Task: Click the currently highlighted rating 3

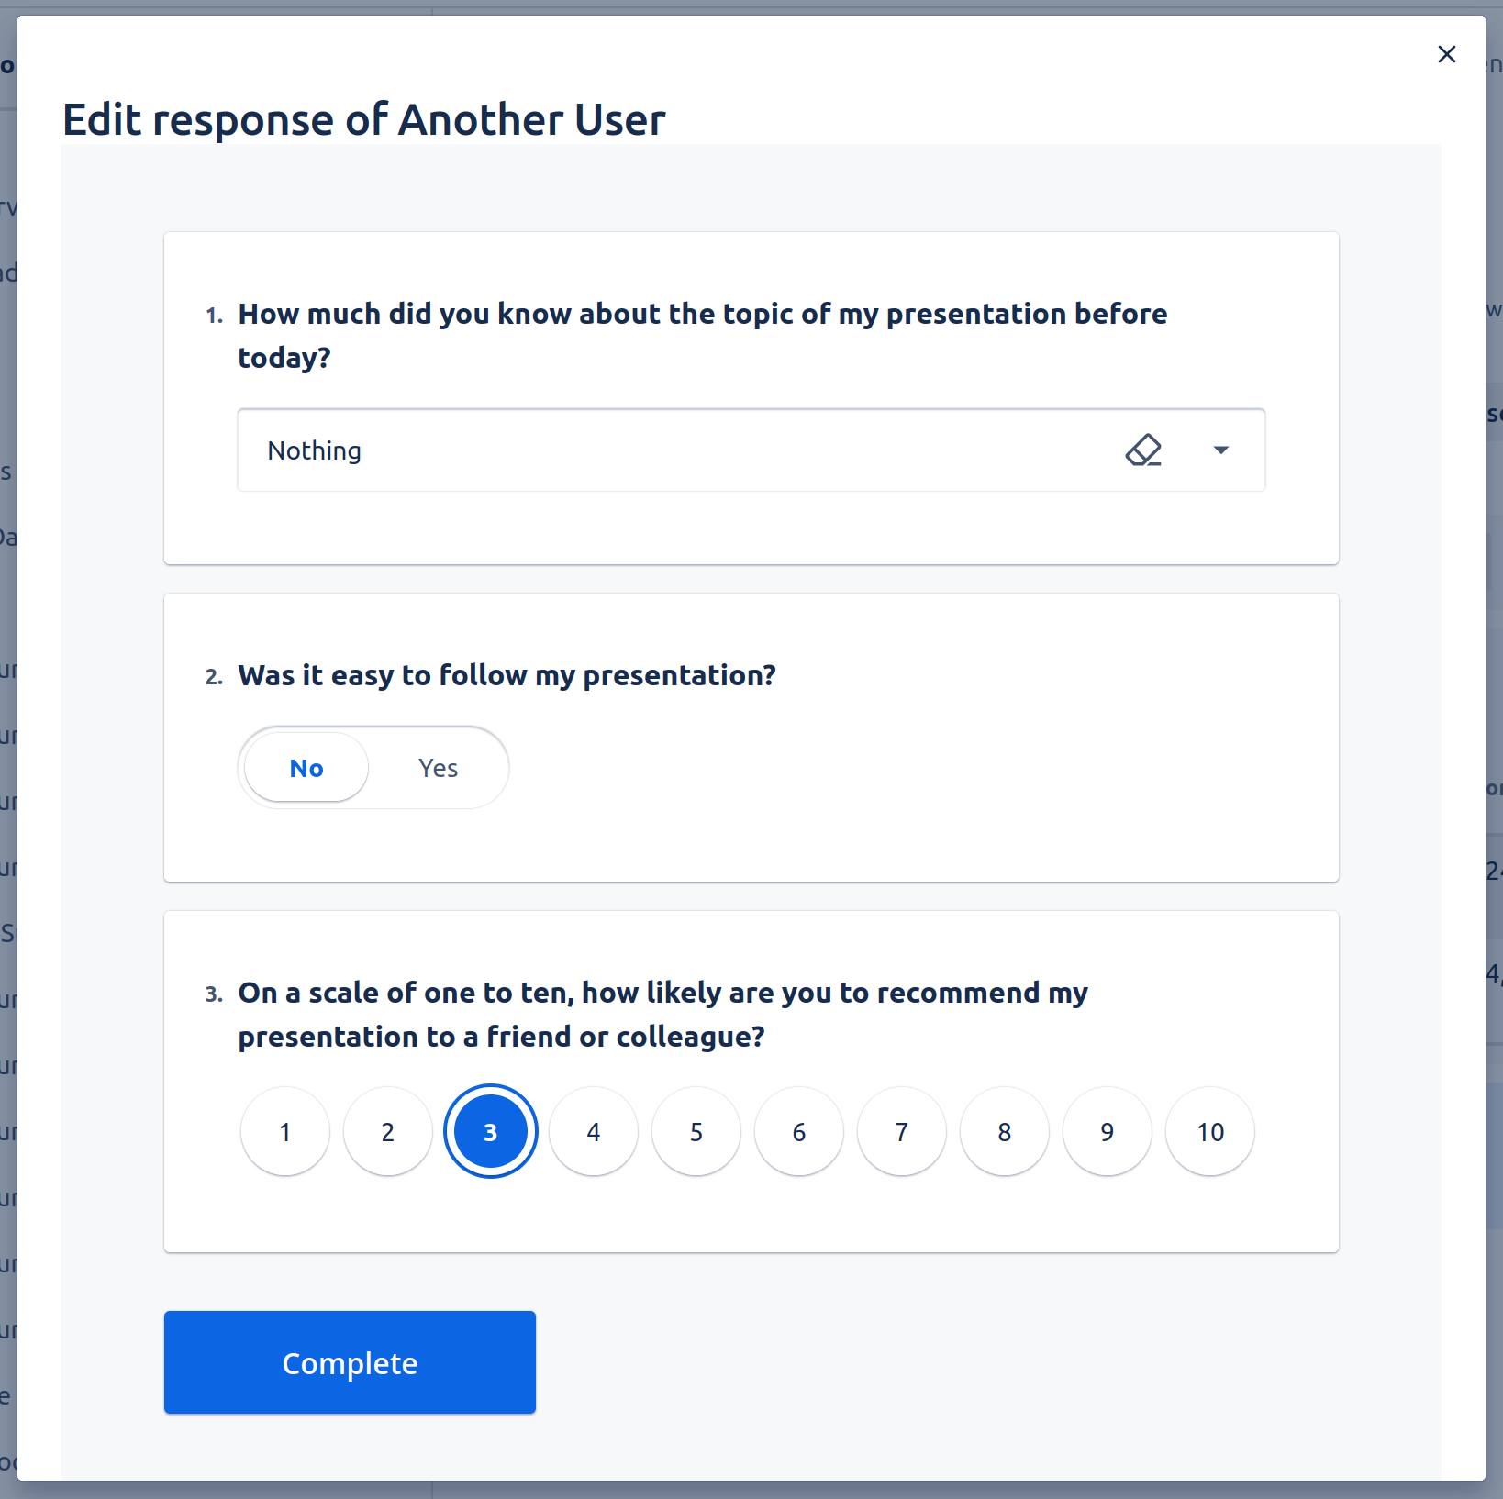Action: pyautogui.click(x=490, y=1131)
